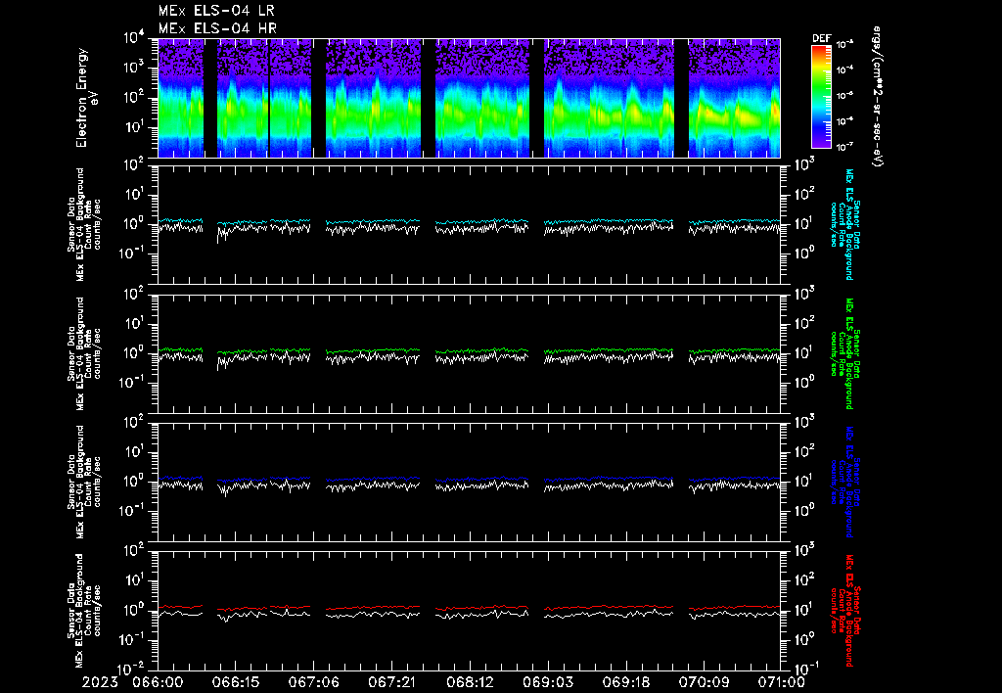This screenshot has height=693, width=1002.
Task: Click the cyan anode background legend text
Action: point(844,224)
